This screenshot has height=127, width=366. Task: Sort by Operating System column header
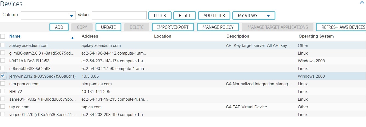click(x=316, y=36)
